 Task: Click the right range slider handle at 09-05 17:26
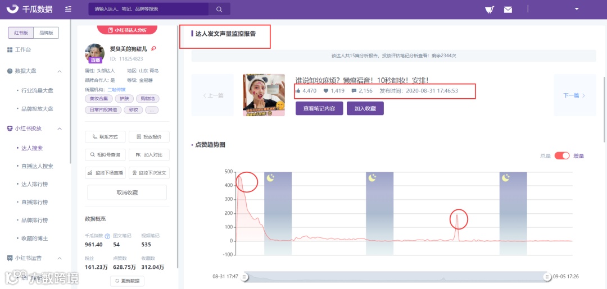click(x=547, y=277)
